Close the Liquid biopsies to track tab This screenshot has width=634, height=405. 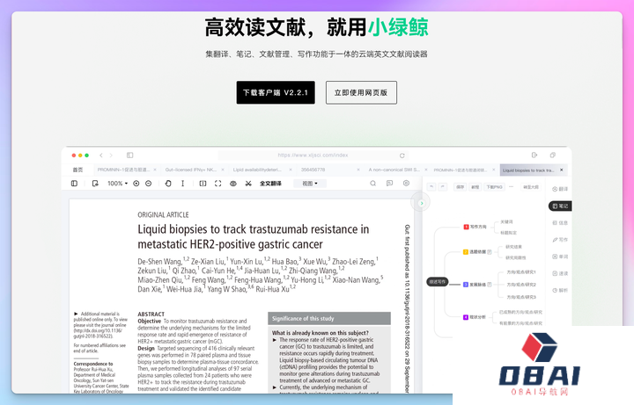pos(561,170)
